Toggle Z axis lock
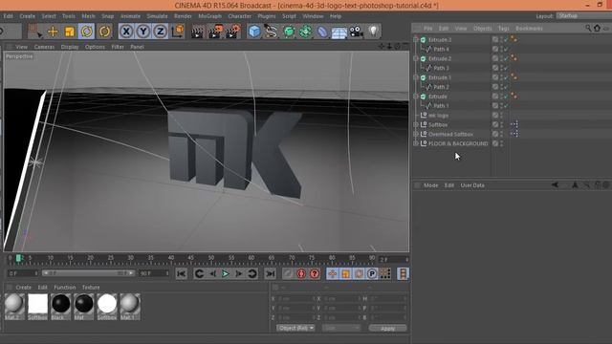612x344 pixels. (x=161, y=32)
